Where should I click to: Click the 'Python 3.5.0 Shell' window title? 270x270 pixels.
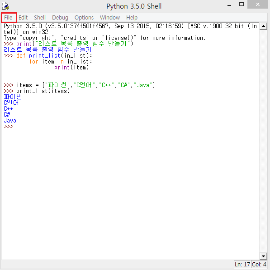134,6
